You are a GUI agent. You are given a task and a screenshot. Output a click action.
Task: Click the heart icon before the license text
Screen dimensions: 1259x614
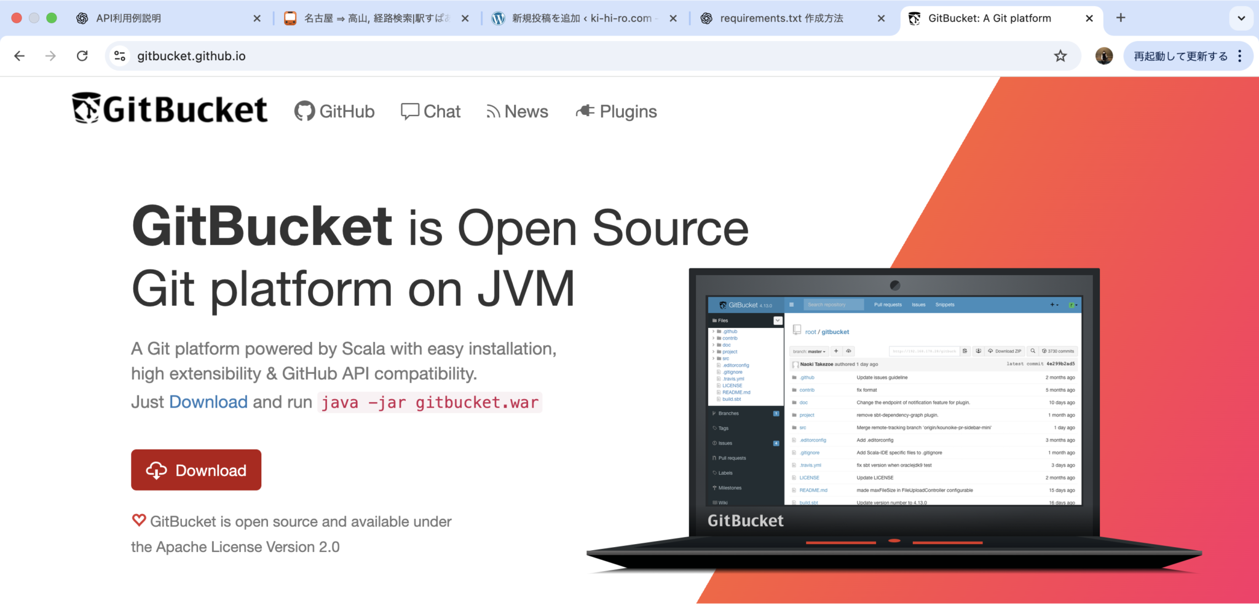click(x=138, y=520)
